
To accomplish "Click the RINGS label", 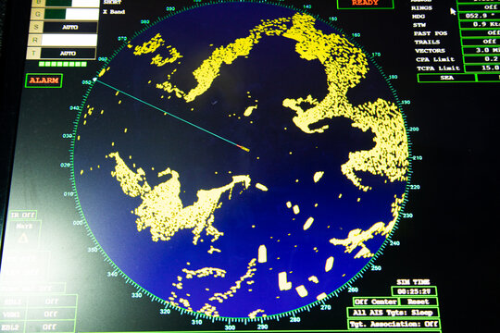I will pyautogui.click(x=421, y=8).
